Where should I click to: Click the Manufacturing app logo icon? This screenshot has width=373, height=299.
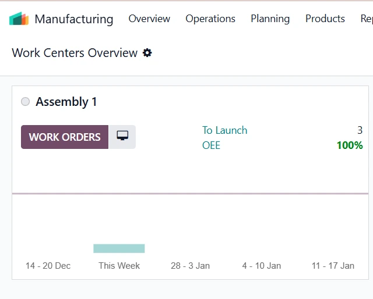[x=19, y=19]
